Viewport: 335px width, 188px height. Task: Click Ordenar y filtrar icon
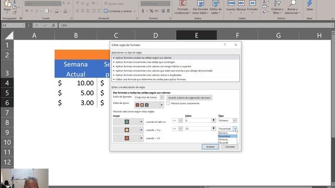coord(277,3)
